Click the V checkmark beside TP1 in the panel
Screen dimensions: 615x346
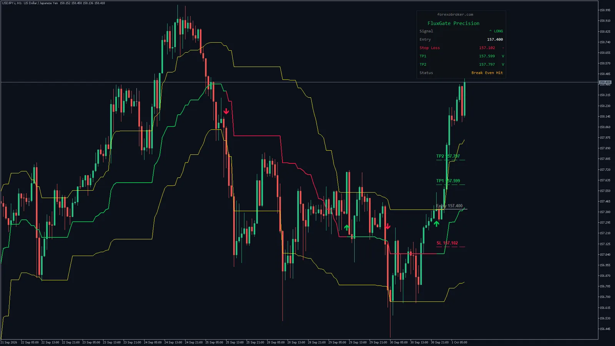pyautogui.click(x=503, y=56)
